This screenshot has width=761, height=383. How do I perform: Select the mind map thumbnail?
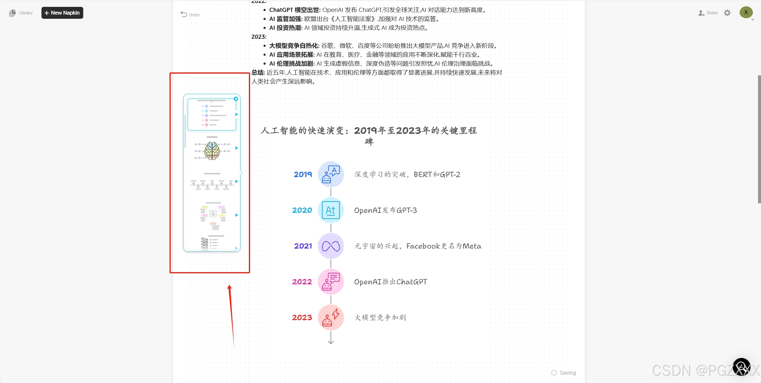coord(213,215)
